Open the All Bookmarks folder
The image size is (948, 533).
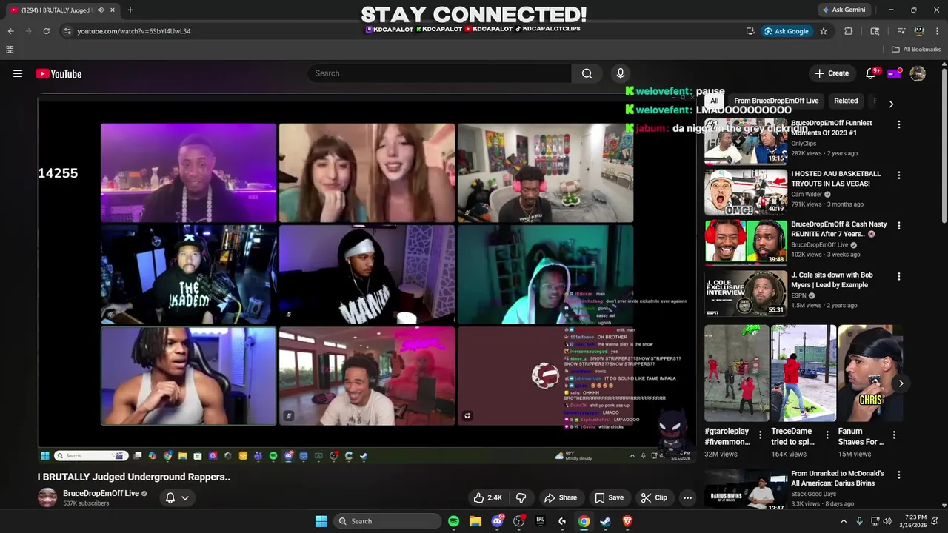pyautogui.click(x=916, y=50)
